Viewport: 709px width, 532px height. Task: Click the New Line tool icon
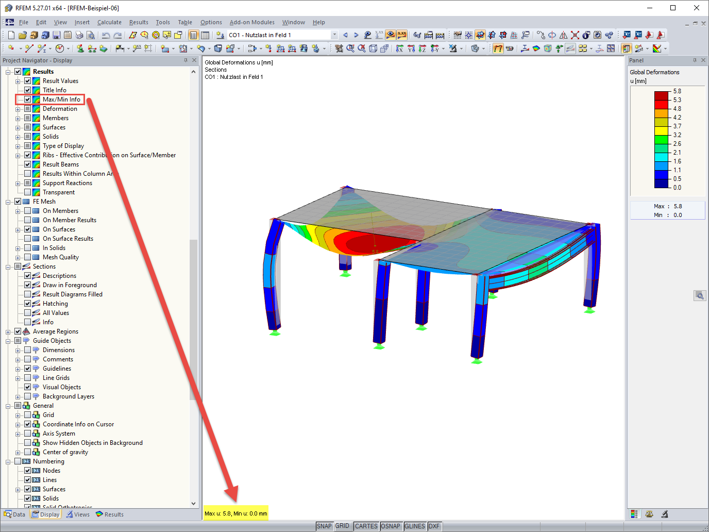point(29,48)
